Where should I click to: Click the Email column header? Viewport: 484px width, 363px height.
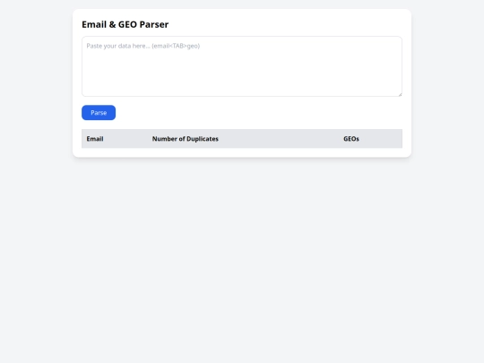point(95,139)
